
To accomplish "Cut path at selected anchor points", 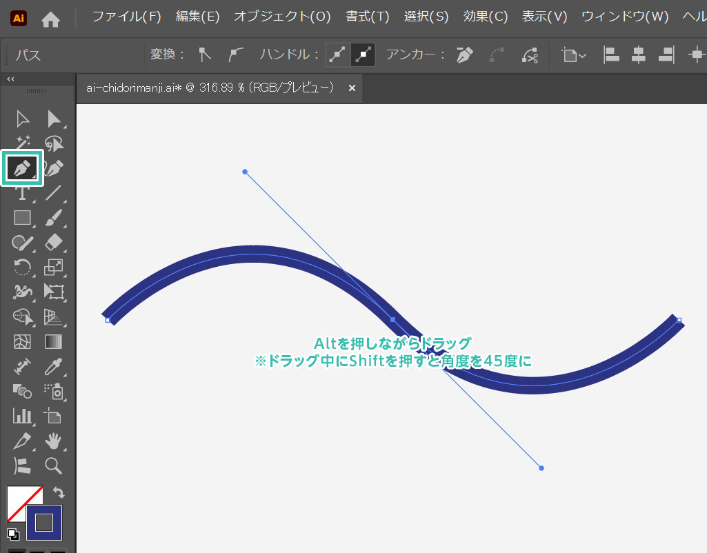I will click(x=530, y=55).
